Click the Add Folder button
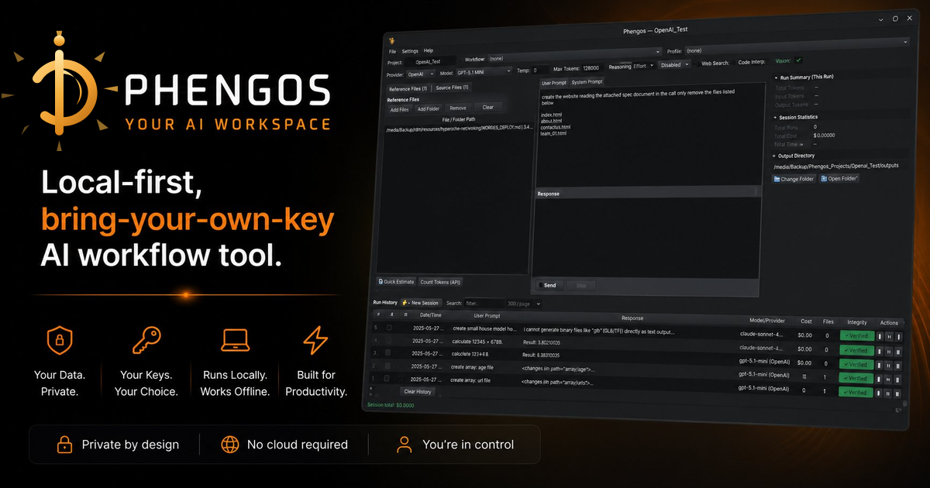930x488 pixels. pyautogui.click(x=428, y=108)
